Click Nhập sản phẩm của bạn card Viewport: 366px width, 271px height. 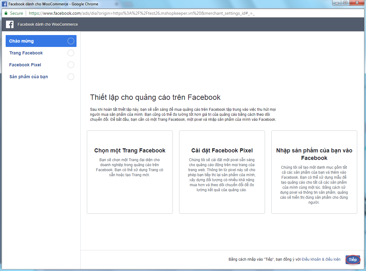(314, 172)
